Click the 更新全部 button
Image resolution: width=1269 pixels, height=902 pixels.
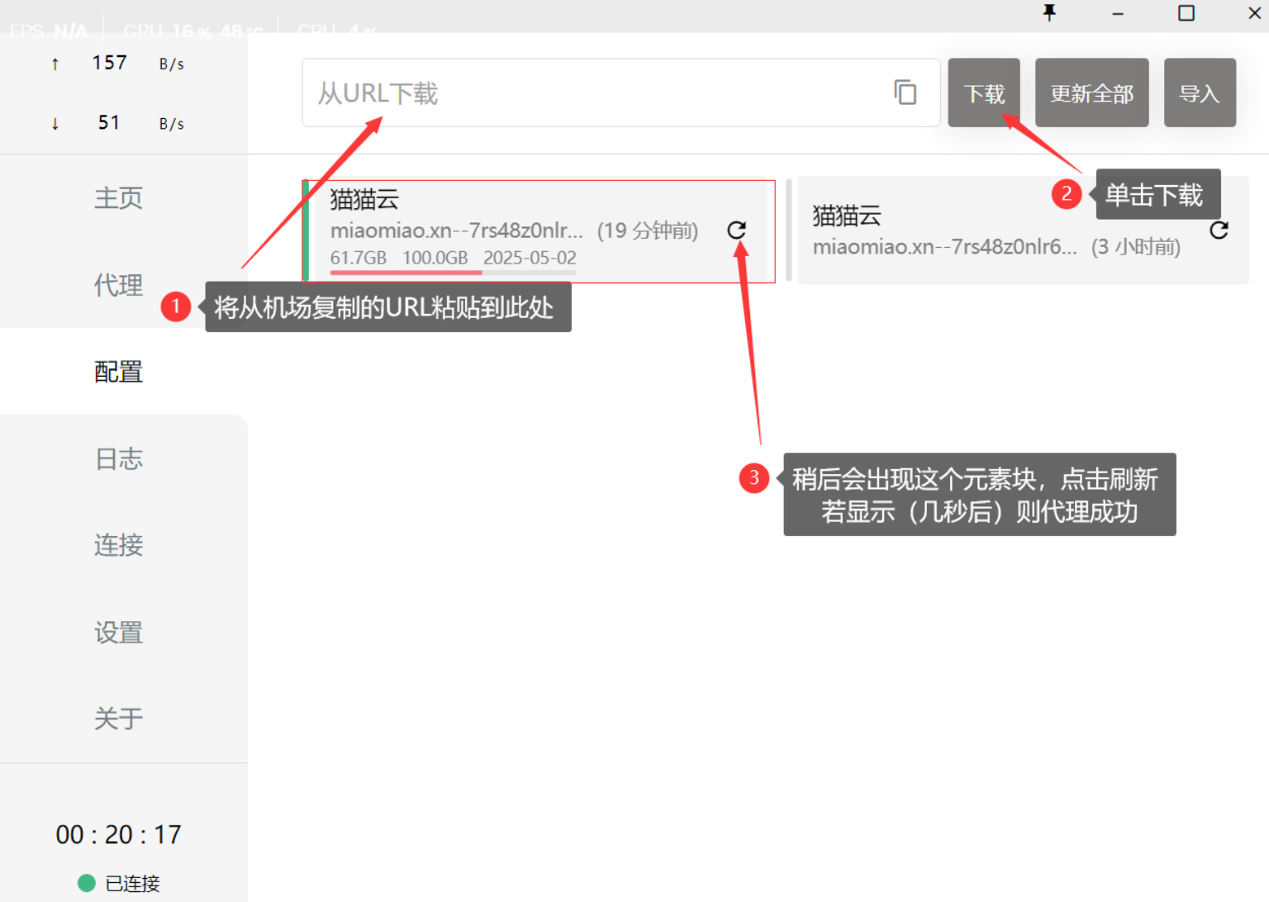(1091, 93)
